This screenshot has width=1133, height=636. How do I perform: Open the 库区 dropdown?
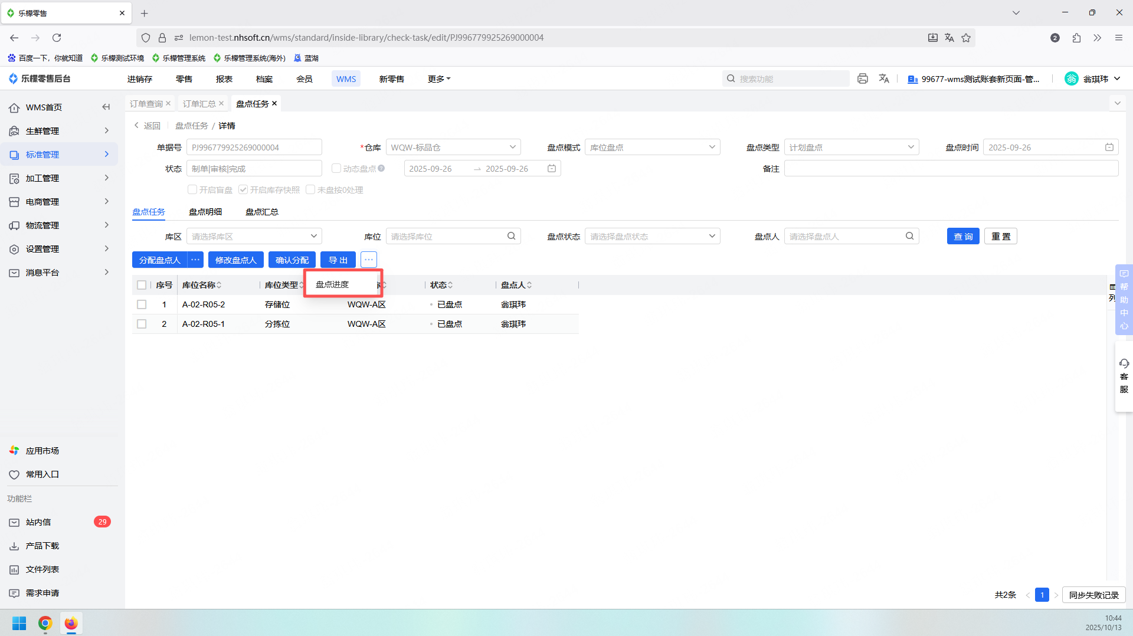[254, 236]
